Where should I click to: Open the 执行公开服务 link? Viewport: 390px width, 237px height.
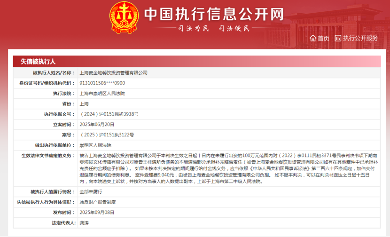click(360, 39)
